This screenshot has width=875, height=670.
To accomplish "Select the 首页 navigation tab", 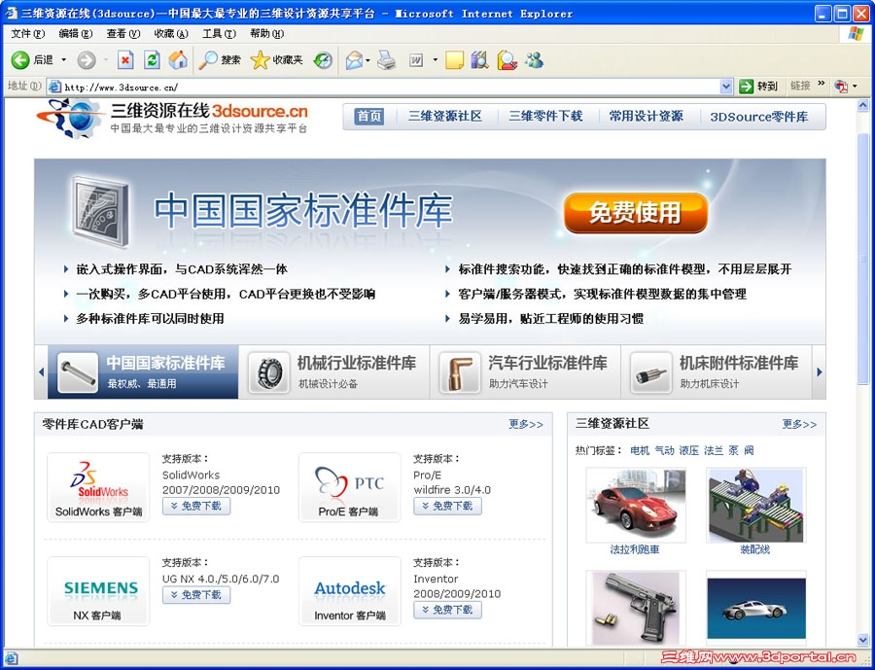I will pyautogui.click(x=369, y=116).
